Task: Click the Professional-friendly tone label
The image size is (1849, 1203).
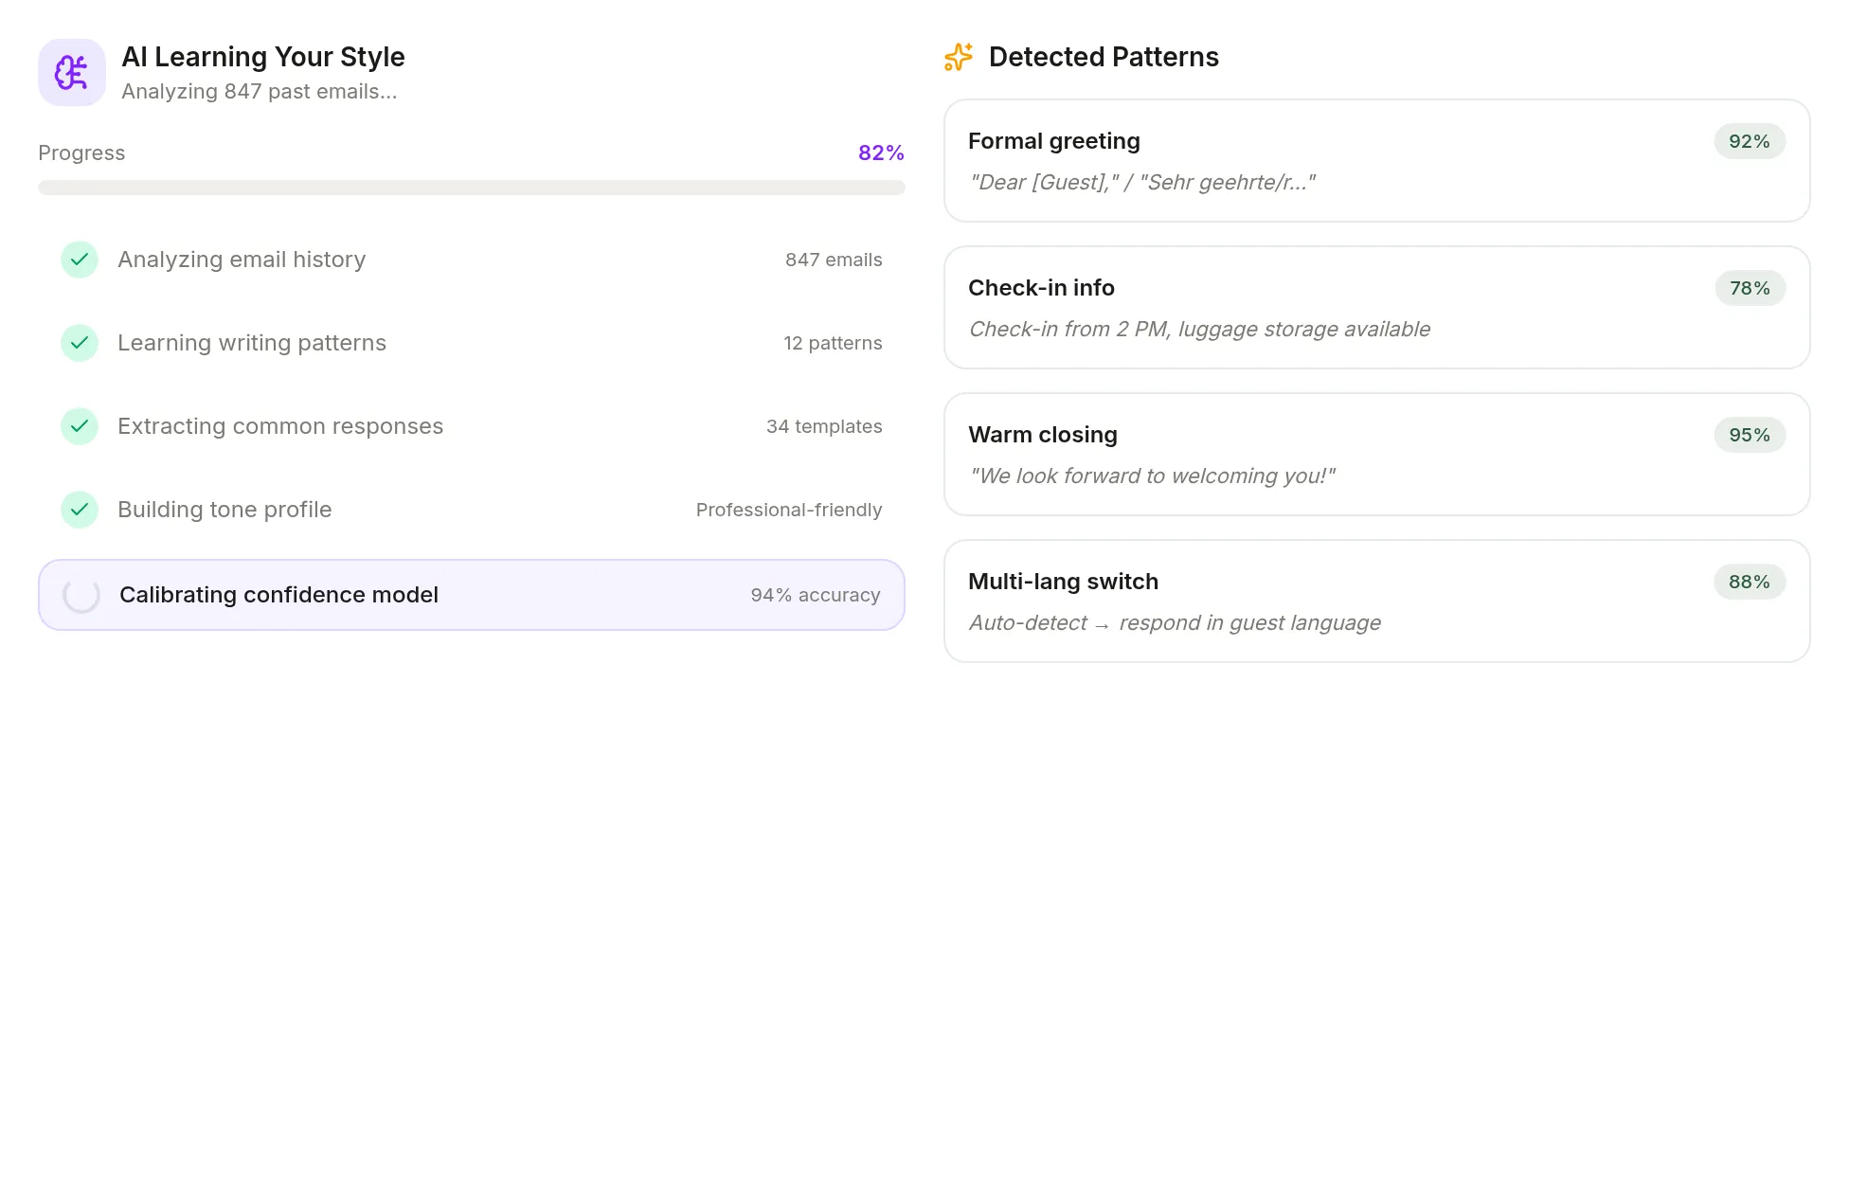Action: 789,510
